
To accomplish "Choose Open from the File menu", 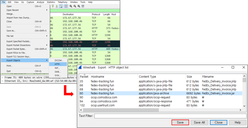I will click(x=25, y=6).
